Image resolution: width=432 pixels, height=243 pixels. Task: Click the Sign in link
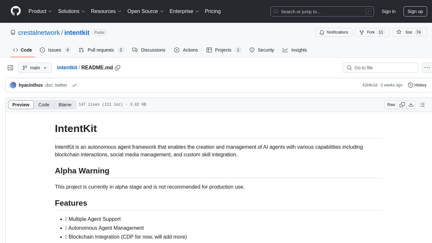(388, 11)
